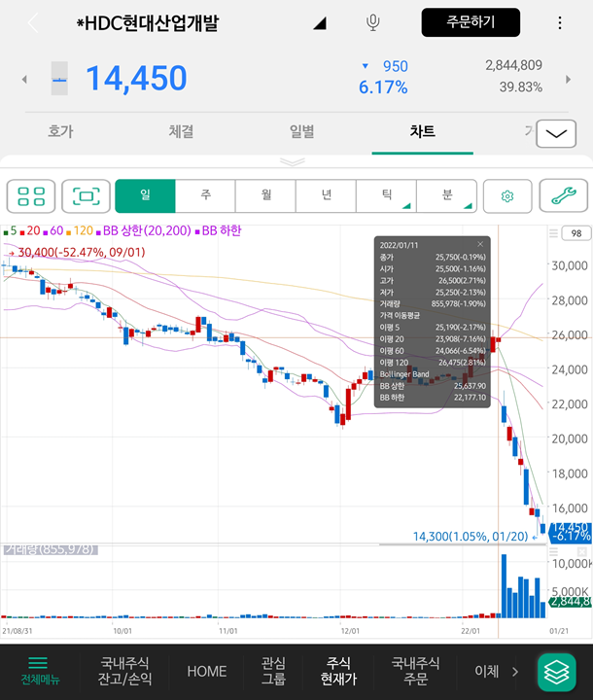Image resolution: width=593 pixels, height=700 pixels.
Task: Open 주식 현재가 in bottom bar
Action: 338,671
